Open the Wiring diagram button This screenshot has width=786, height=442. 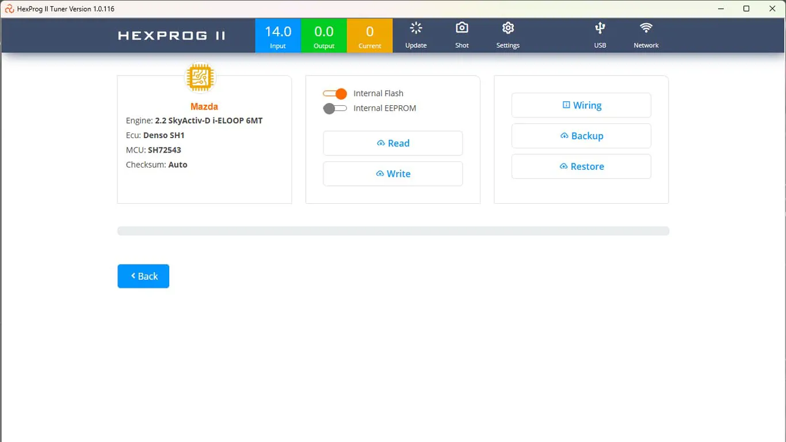581,105
